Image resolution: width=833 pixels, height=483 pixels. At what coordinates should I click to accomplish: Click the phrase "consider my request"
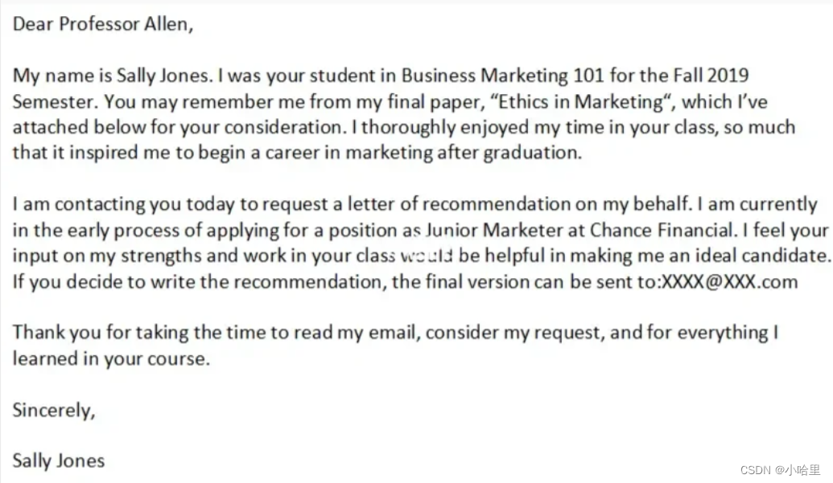[515, 333]
